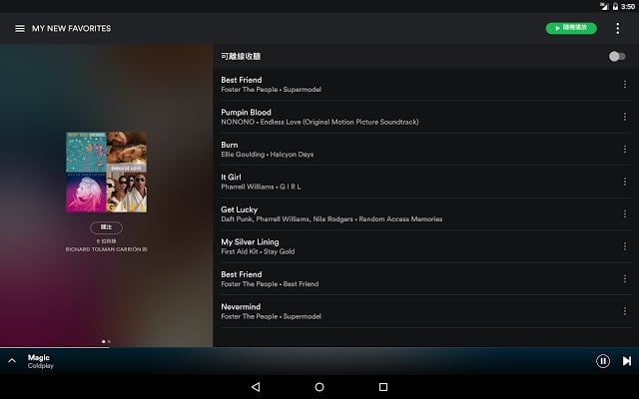
Task: Click the playback progress bar
Action: [319, 348]
